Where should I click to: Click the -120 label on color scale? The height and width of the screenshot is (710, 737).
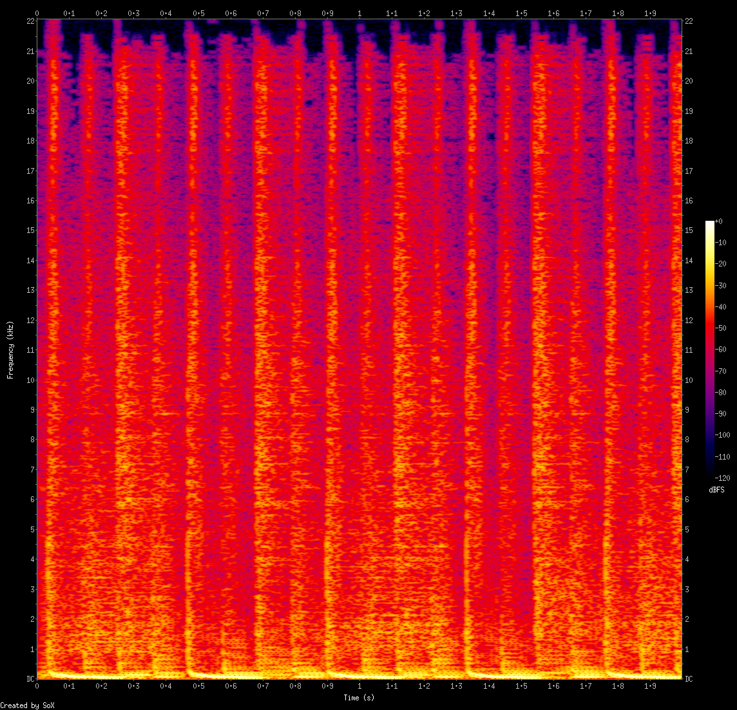(722, 478)
